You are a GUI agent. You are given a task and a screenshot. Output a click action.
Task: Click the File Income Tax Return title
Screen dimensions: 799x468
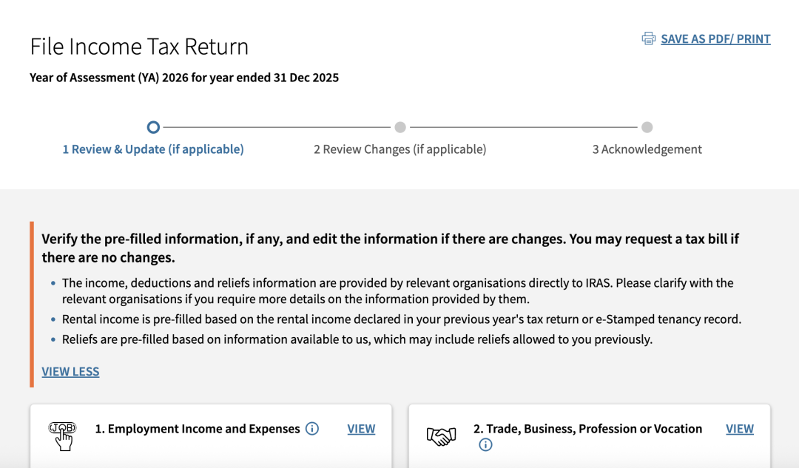tap(139, 47)
